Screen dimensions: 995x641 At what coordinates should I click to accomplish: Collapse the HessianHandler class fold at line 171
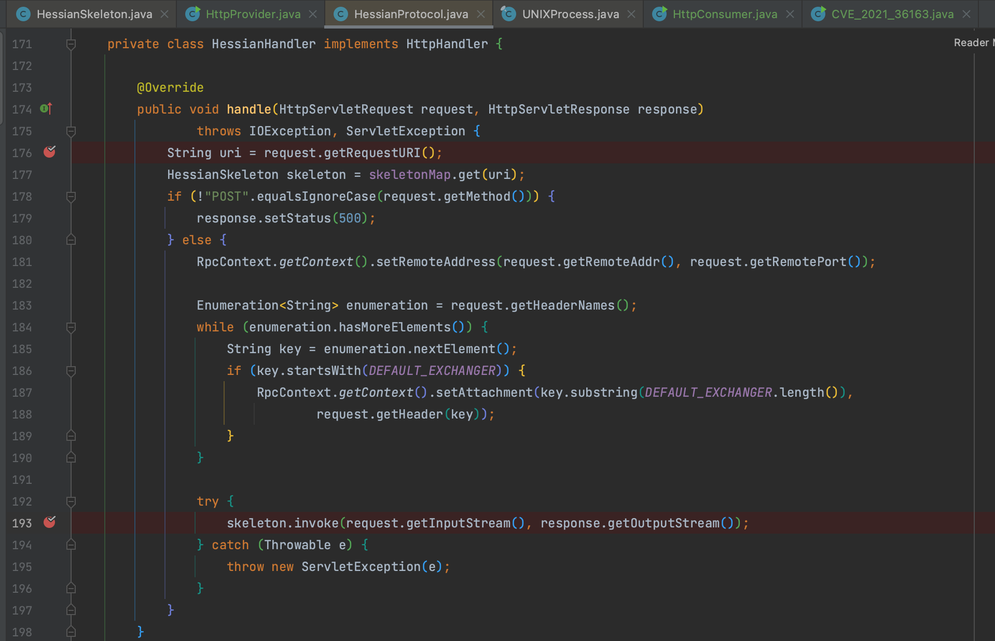pos(71,45)
